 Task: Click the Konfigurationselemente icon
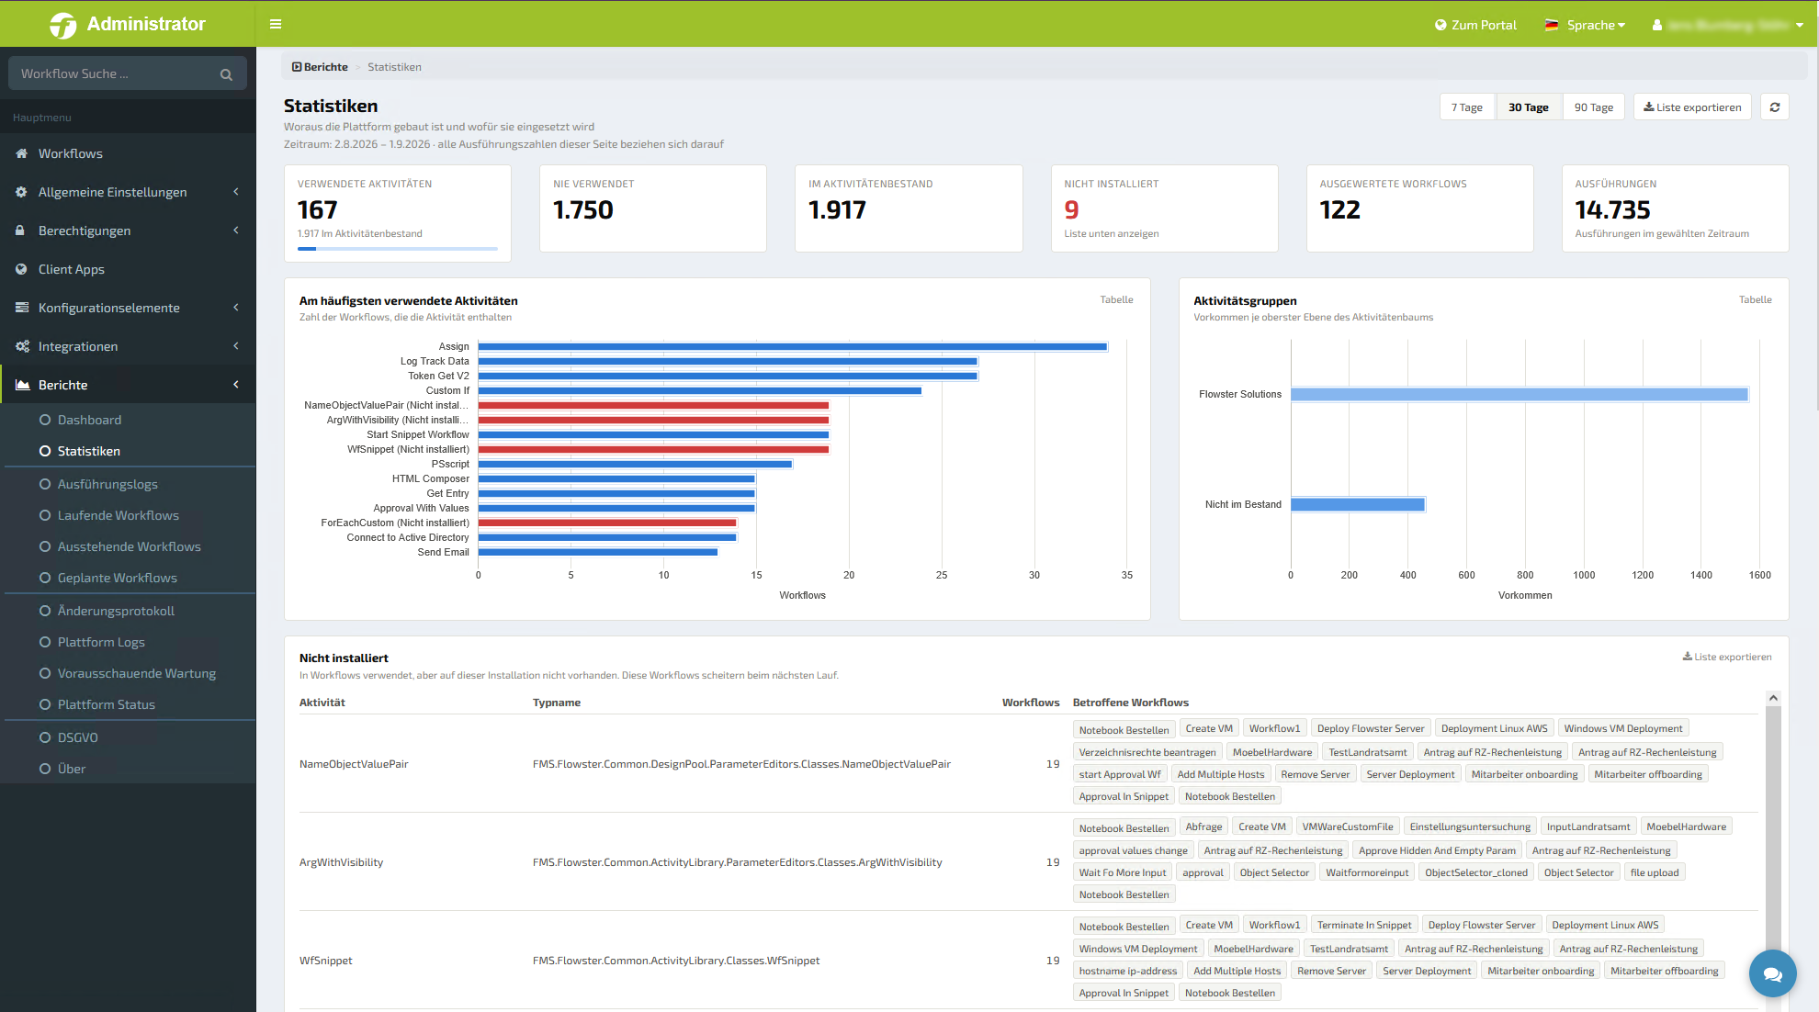coord(22,308)
